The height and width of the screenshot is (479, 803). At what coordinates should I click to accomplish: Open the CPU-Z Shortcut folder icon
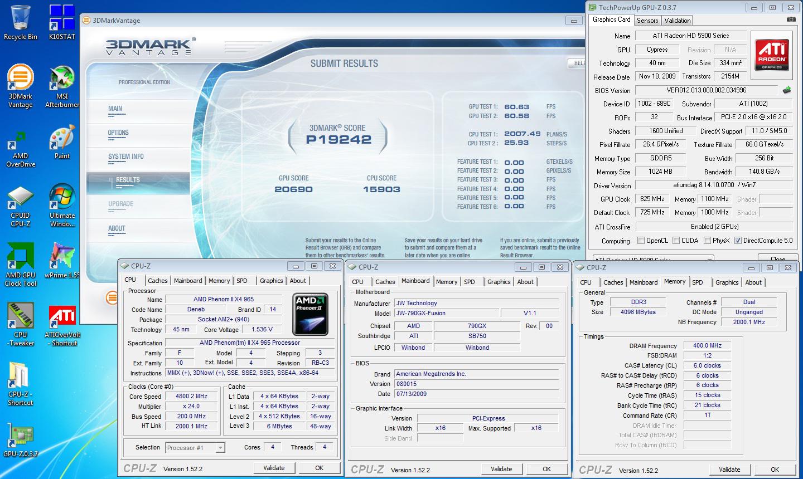[21, 384]
